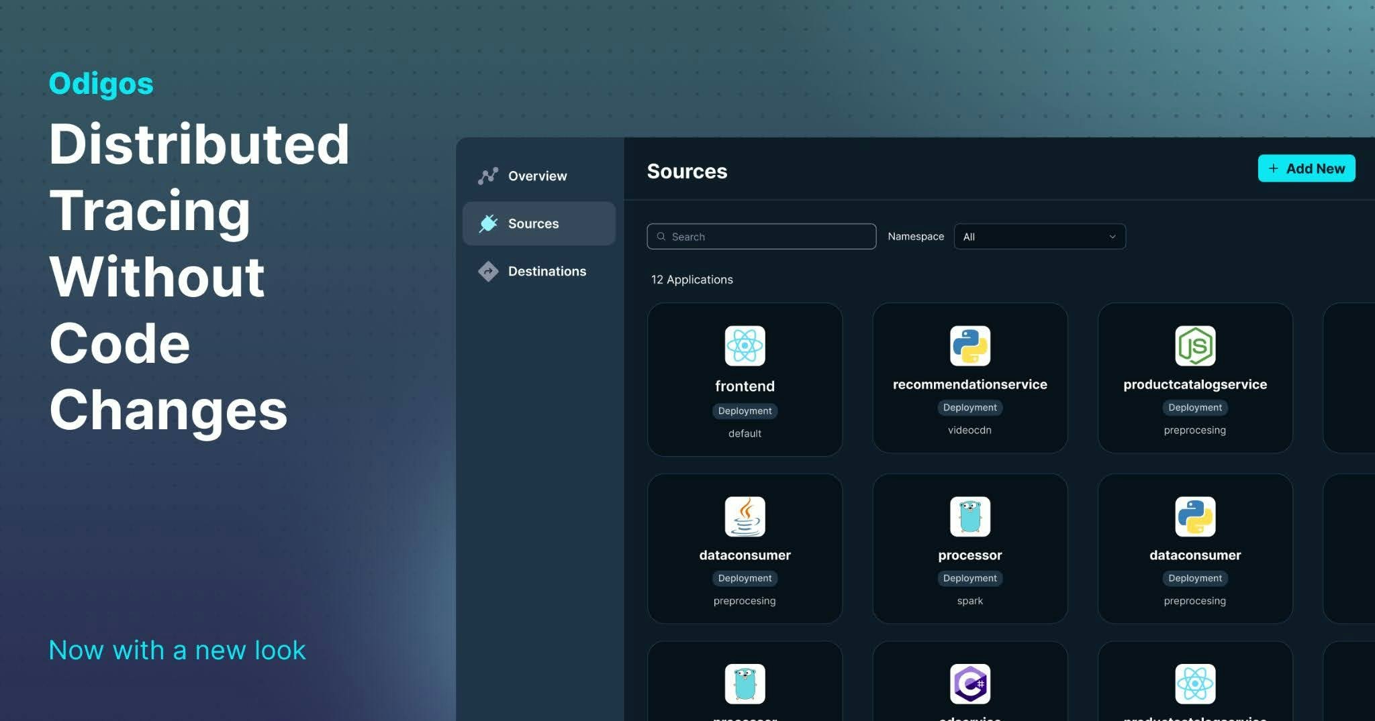The image size is (1375, 721).
Task: Click the Namespace label
Action: click(x=916, y=237)
